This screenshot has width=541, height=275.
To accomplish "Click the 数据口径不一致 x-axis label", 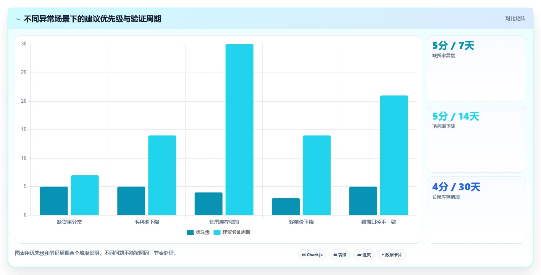I will 379,222.
